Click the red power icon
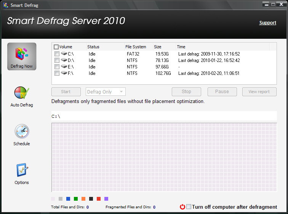Viewport: 288px width, 214px height. click(x=182, y=207)
